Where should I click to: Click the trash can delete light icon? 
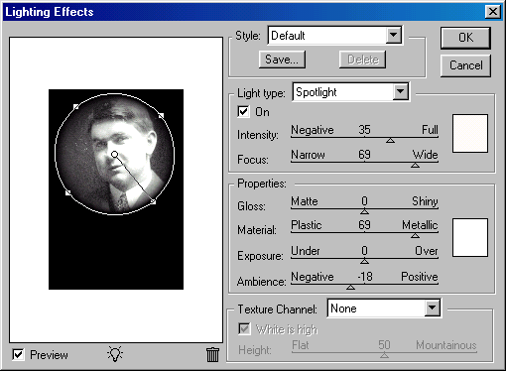coord(212,355)
